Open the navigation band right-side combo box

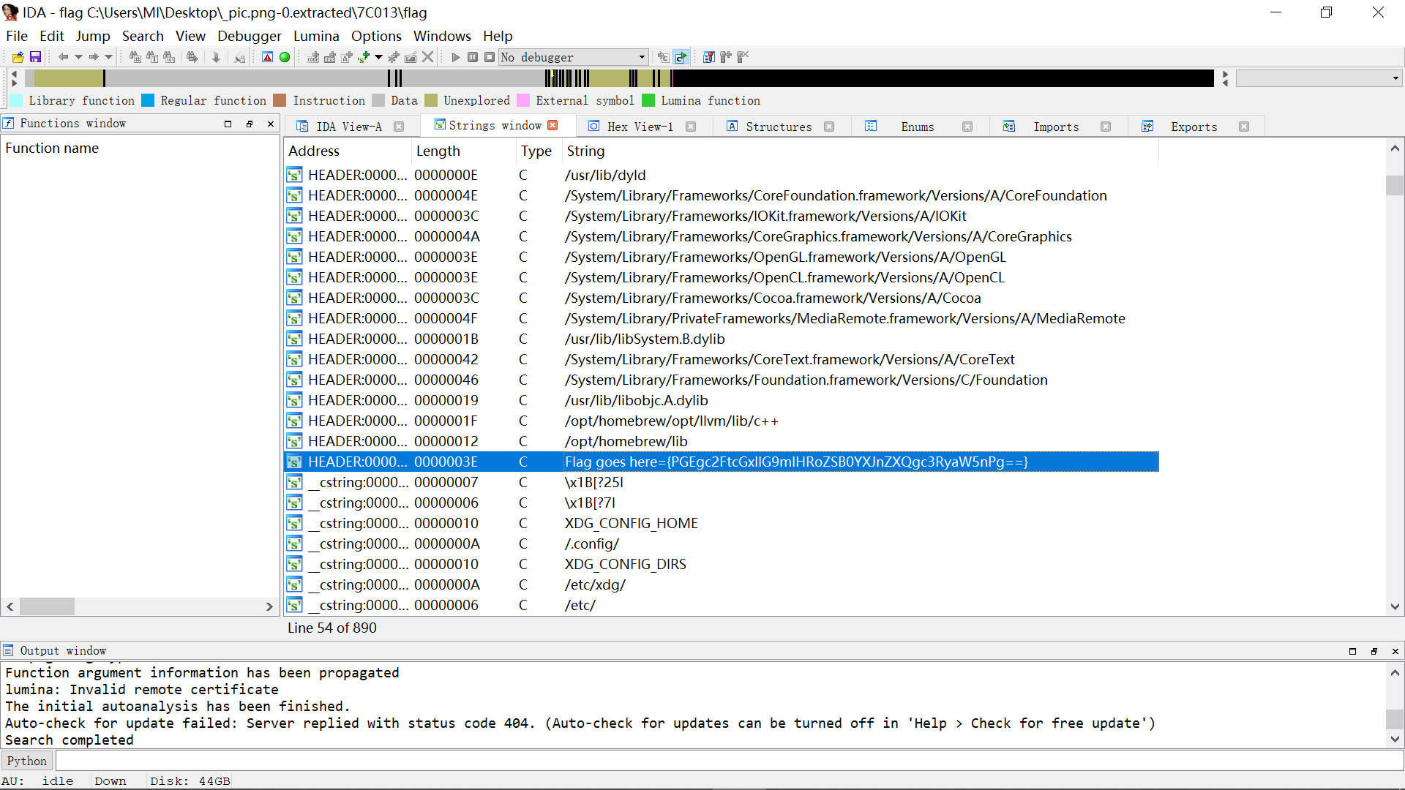pyautogui.click(x=1319, y=78)
